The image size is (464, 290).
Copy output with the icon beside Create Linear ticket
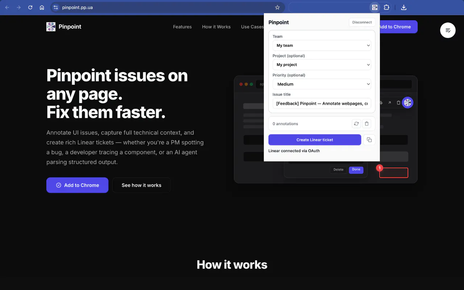[369, 140]
